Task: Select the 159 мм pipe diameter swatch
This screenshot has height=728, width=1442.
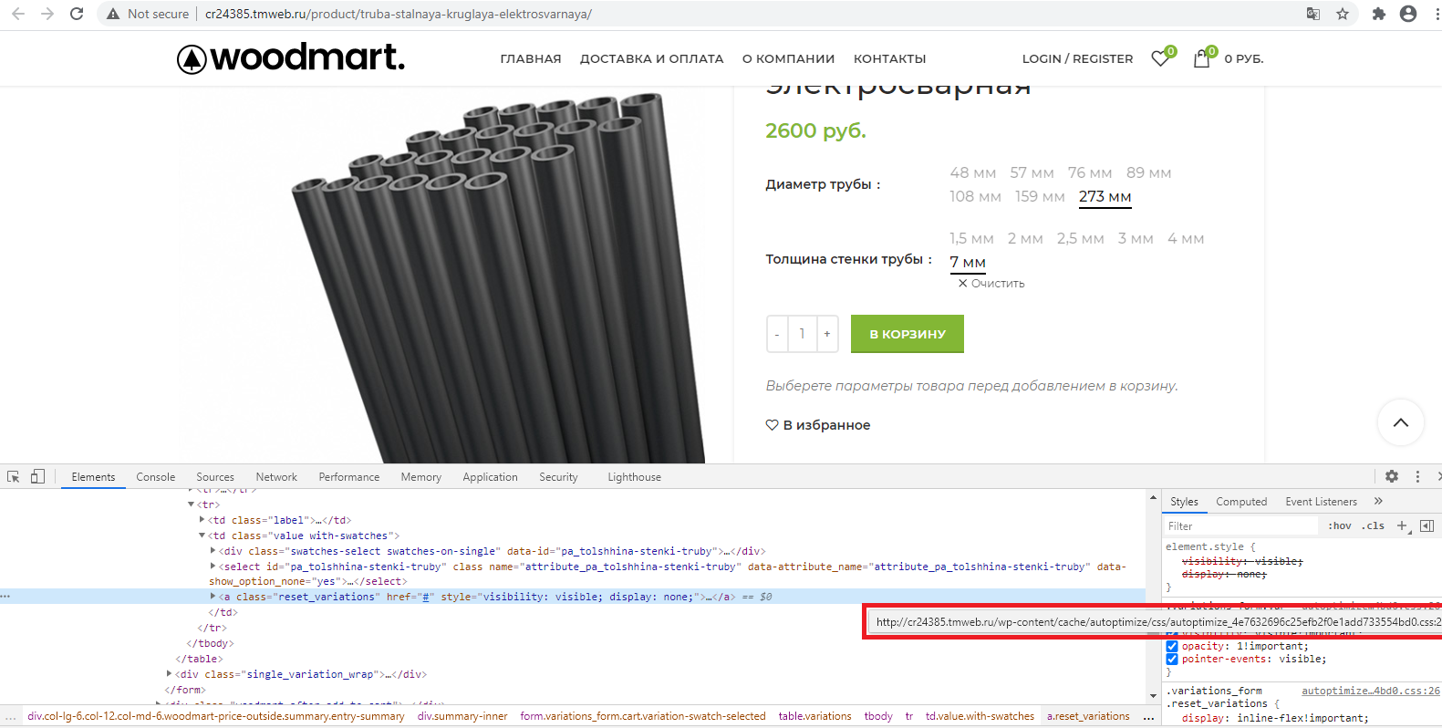Action: point(1040,196)
